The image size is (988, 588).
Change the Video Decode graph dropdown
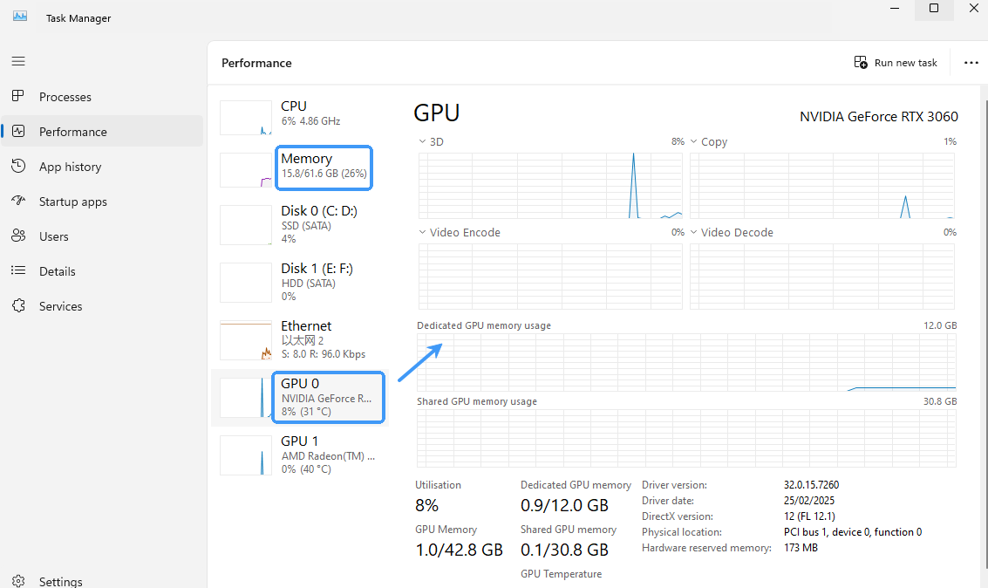[x=694, y=232]
